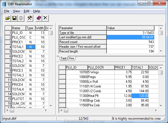Click data grid horizontal scroll left arrow
This screenshot has width=168, height=123.
61,110
